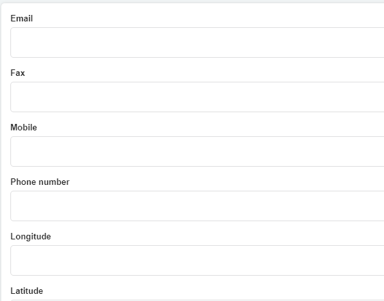Screen dimensions: 384x301
Task: Select the Mobile input field
Action: point(197,151)
